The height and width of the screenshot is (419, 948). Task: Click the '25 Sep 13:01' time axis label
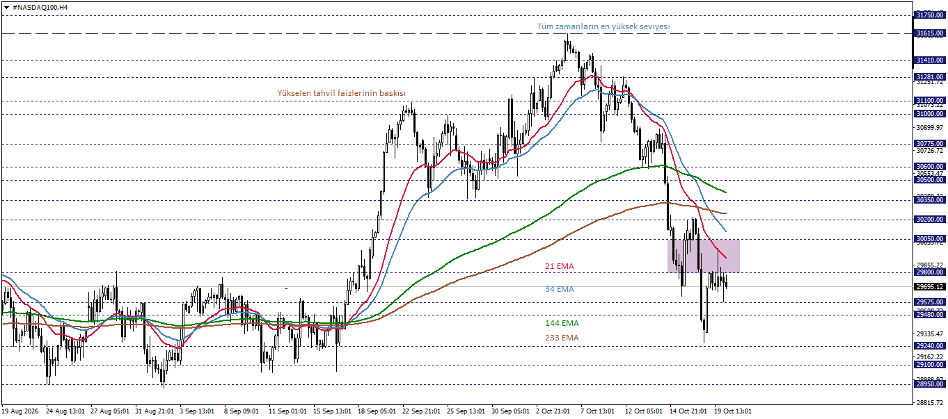click(x=465, y=411)
